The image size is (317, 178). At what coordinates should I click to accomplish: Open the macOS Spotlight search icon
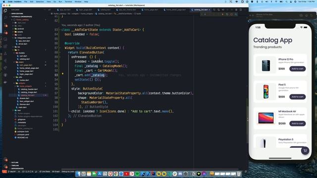point(286,1)
